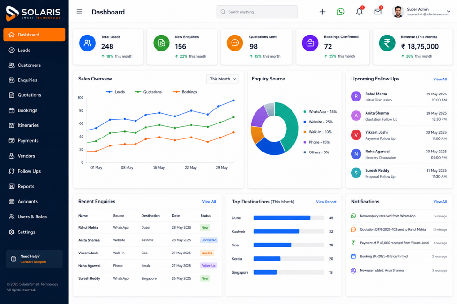This screenshot has height=304, width=457.
Task: Click the plus add-new icon
Action: click(322, 12)
